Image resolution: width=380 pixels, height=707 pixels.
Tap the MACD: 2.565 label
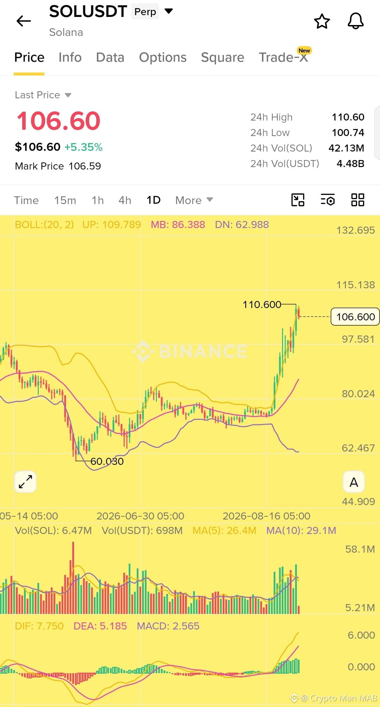168,626
